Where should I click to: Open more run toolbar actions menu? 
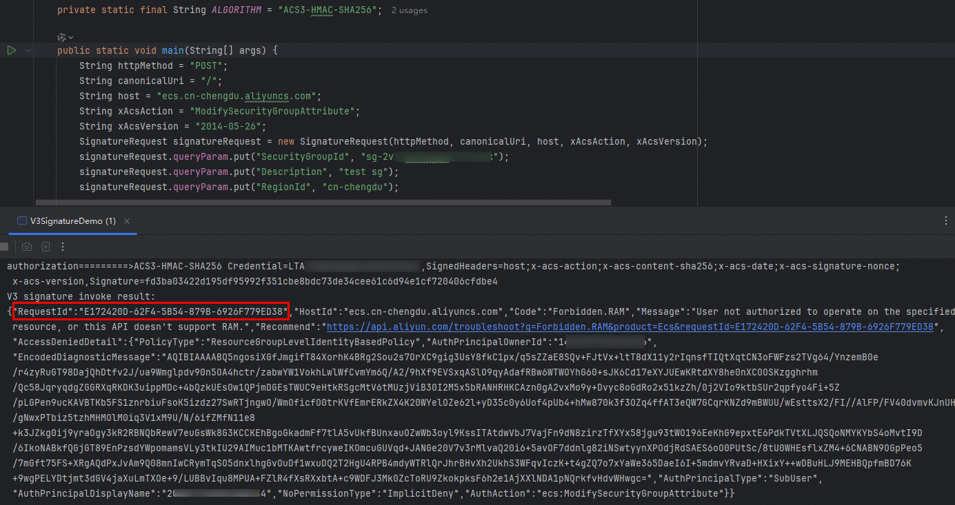click(x=63, y=246)
